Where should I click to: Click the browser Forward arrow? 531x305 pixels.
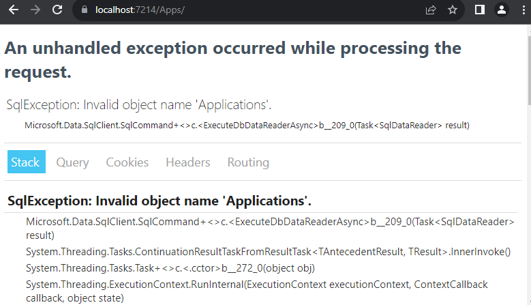(x=35, y=10)
